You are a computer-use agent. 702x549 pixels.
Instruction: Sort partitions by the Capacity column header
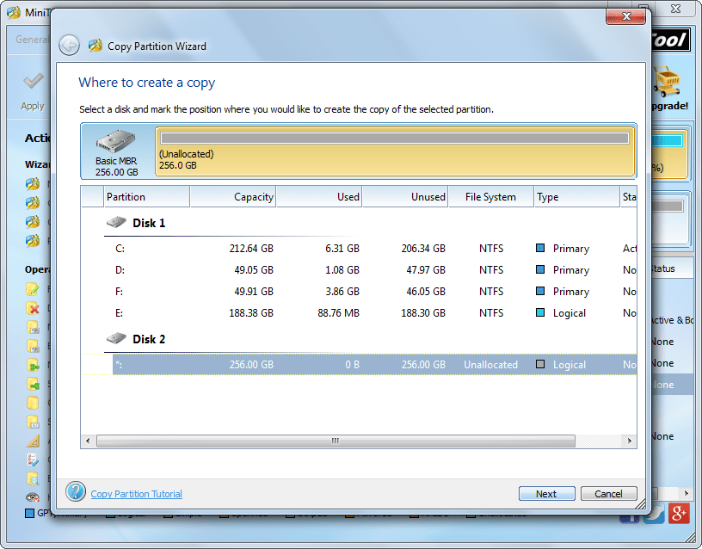pyautogui.click(x=253, y=196)
